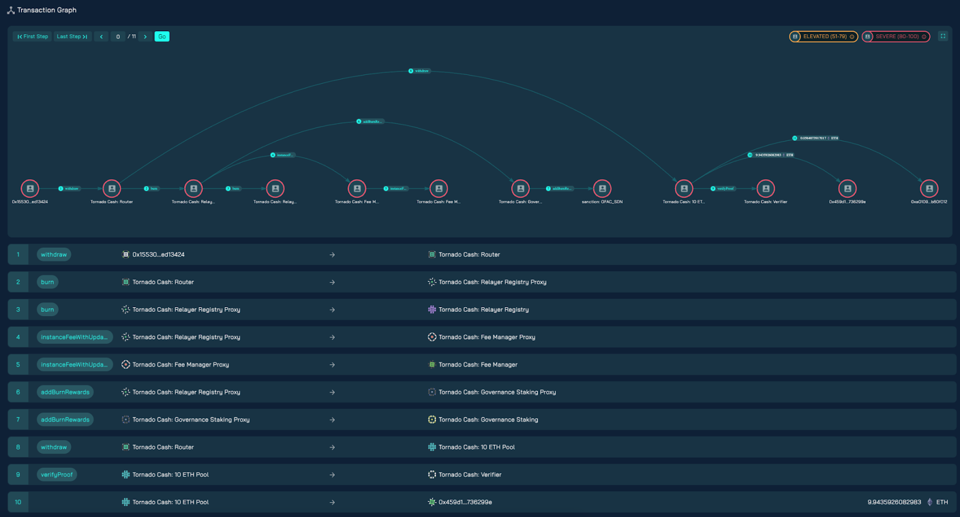Click Router source icon in row 2
This screenshot has width=960, height=517.
coord(125,282)
